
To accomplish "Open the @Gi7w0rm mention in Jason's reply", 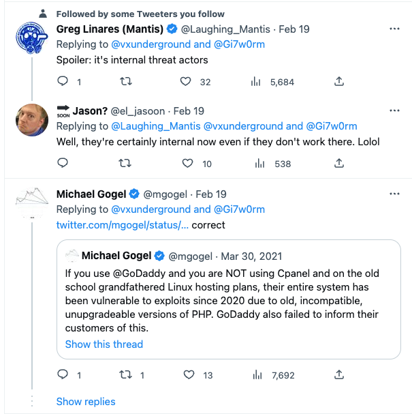I will pyautogui.click(x=331, y=126).
